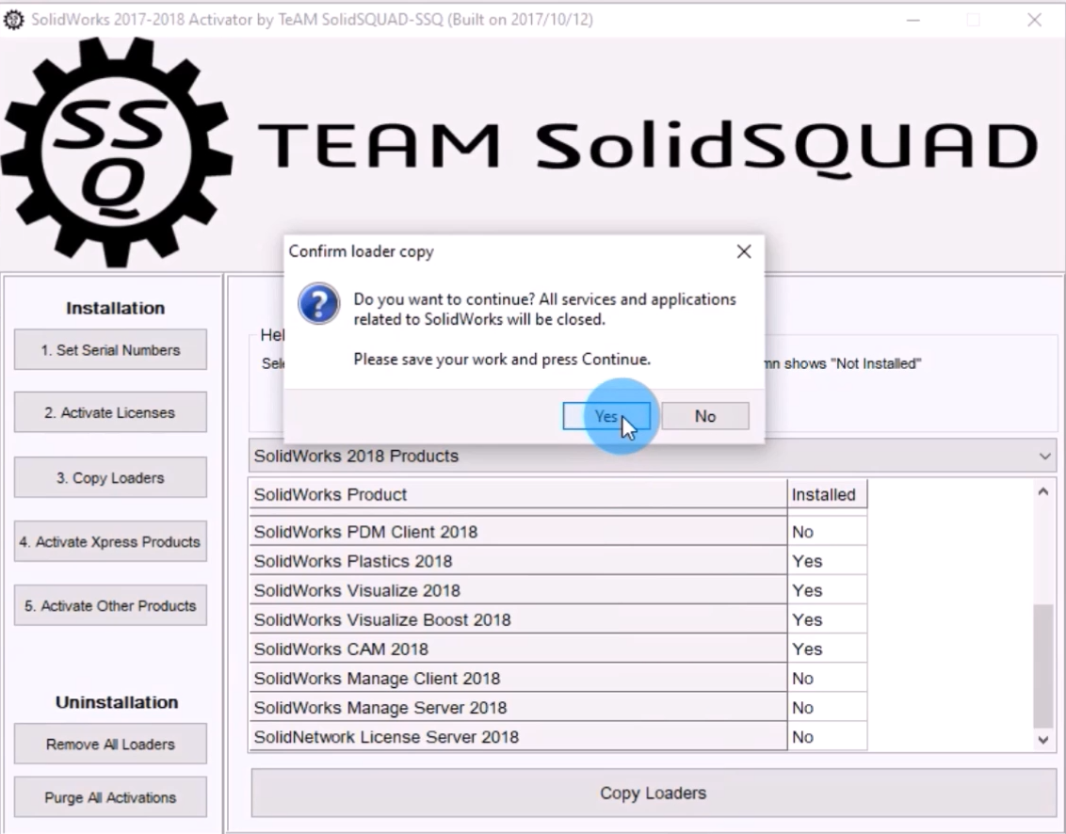This screenshot has width=1066, height=834.
Task: Select the SolidWorks PDM Client 2018 row
Action: coord(518,532)
